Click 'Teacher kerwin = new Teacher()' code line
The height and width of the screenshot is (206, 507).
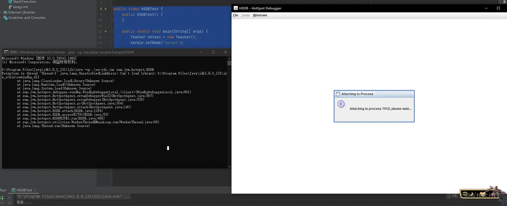pyautogui.click(x=164, y=37)
